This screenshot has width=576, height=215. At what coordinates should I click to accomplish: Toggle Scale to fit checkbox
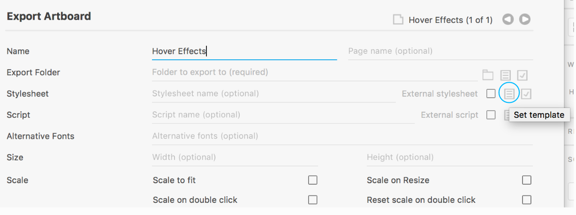tap(313, 180)
